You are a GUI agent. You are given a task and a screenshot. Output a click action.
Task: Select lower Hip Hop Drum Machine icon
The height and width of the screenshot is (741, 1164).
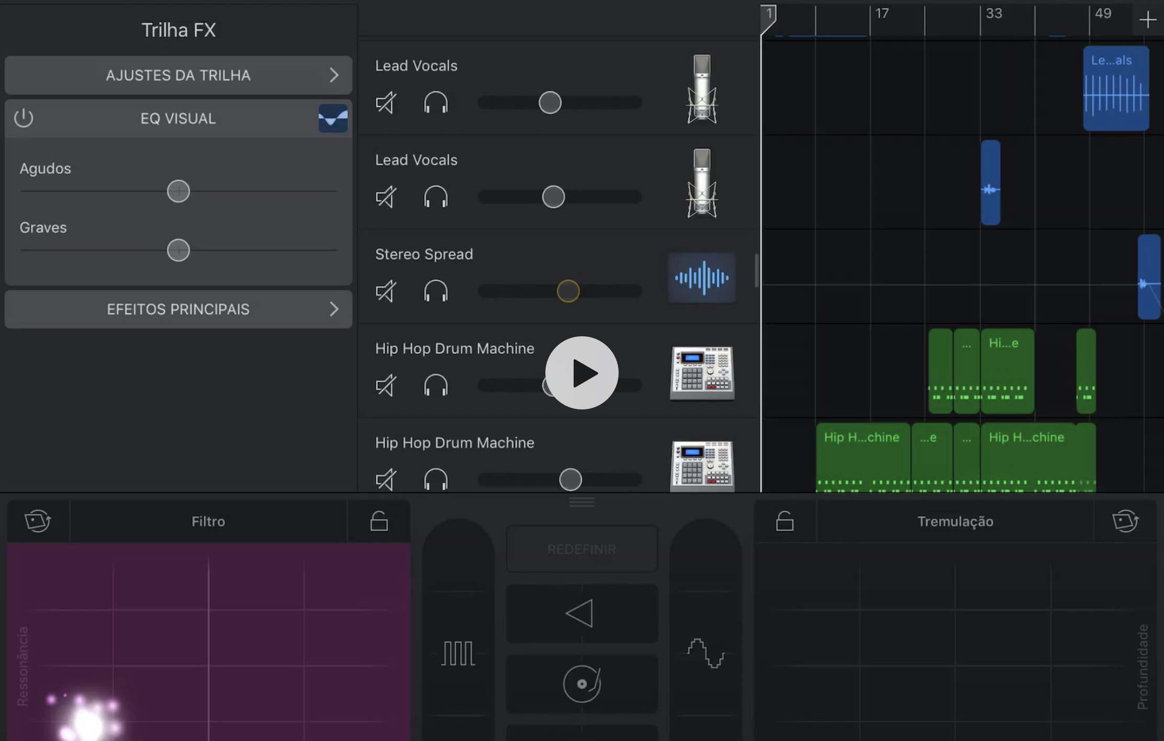[x=702, y=466]
